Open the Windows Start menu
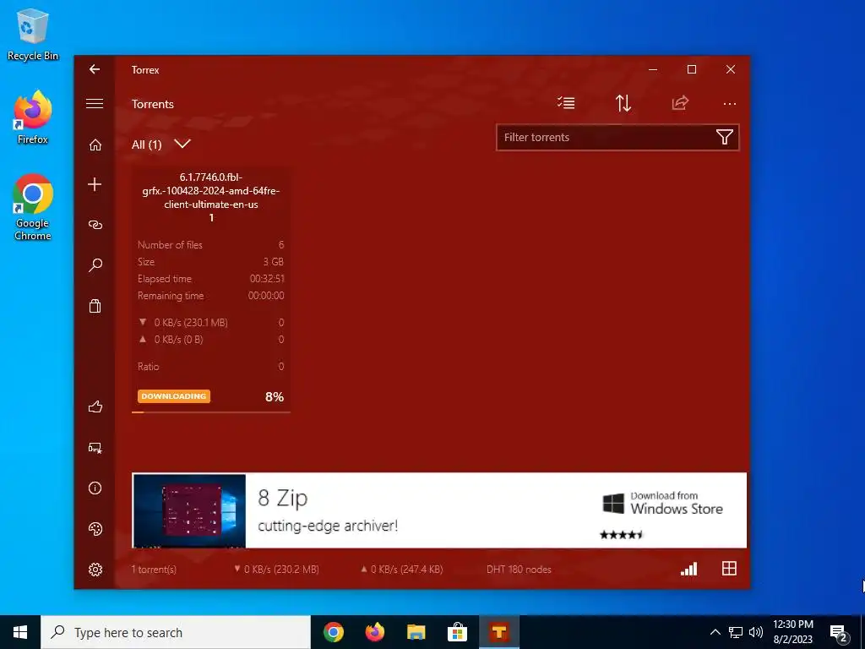This screenshot has width=865, height=649. click(20, 632)
